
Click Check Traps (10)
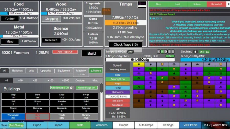pos(125,44)
